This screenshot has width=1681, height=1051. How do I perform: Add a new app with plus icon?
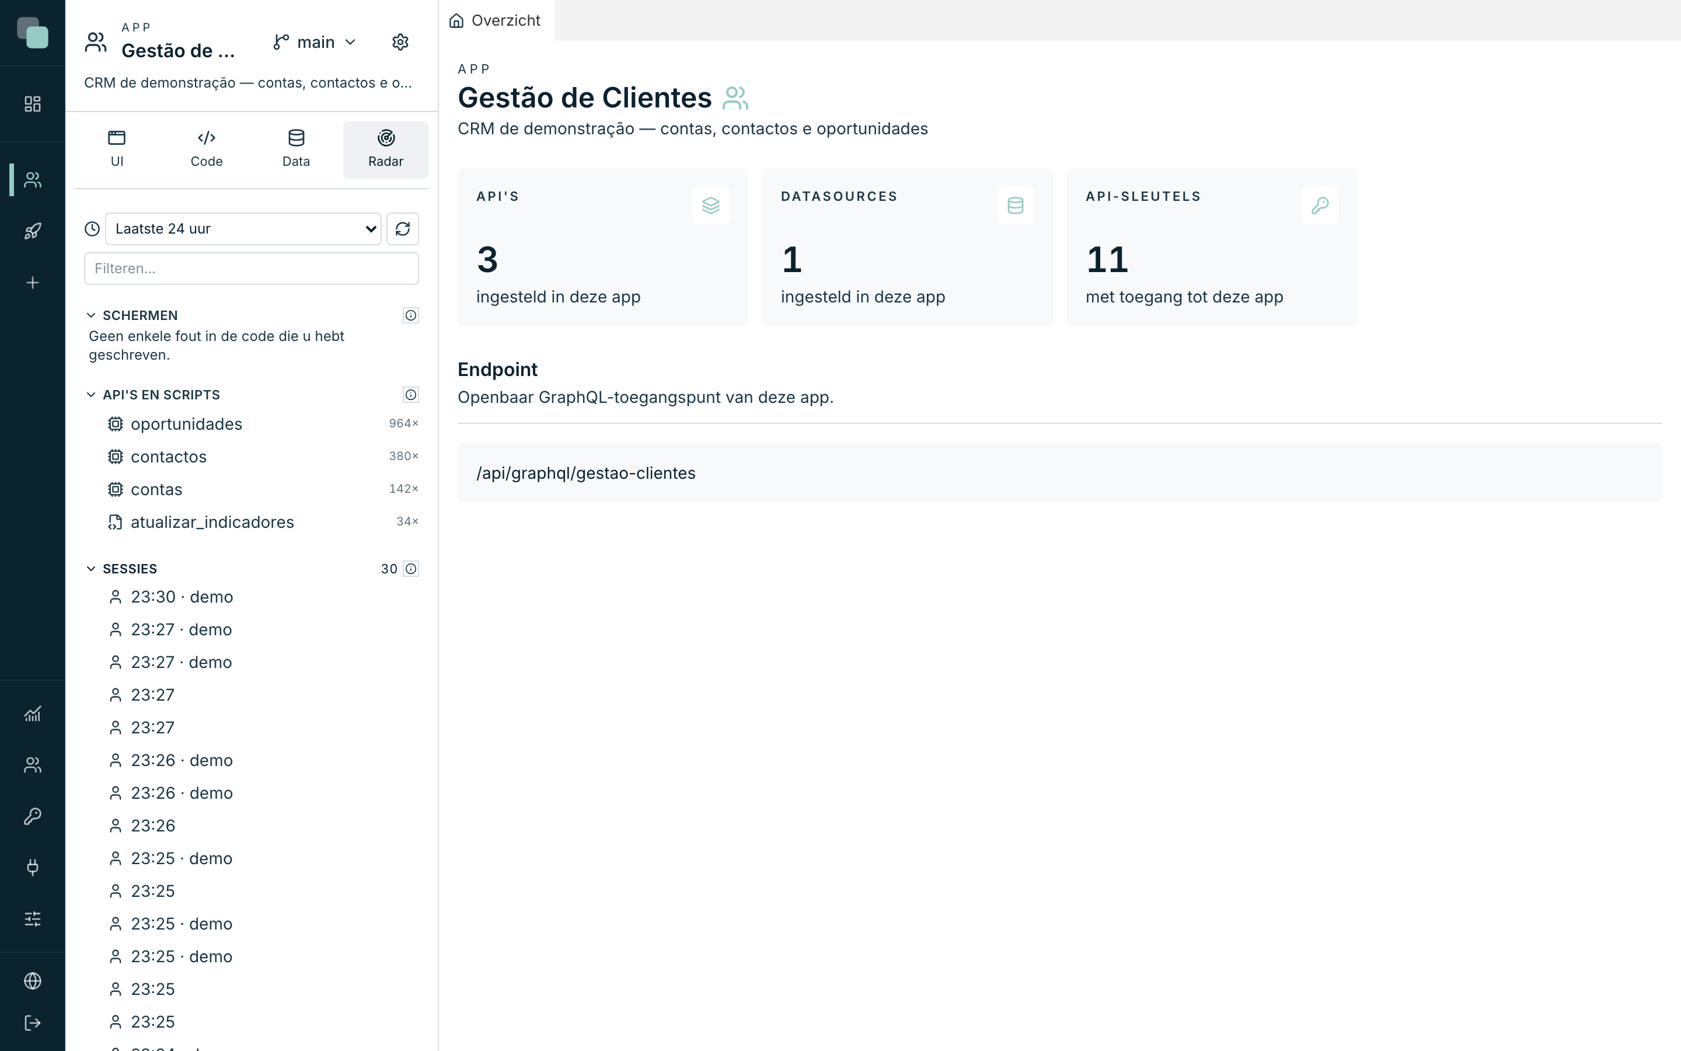(33, 283)
